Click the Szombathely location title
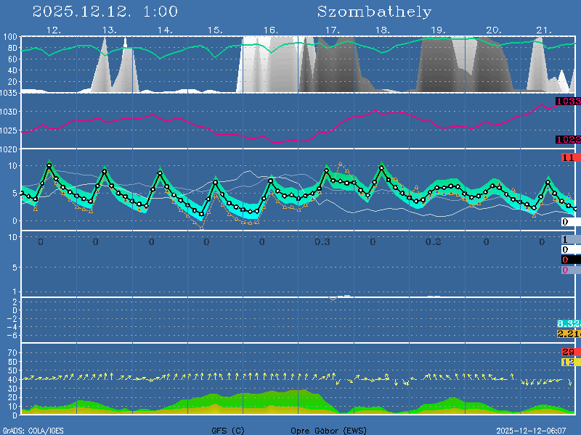581x435 pixels. [x=374, y=12]
